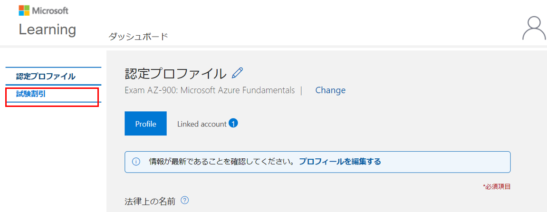
Task: Click the プロフィールを編集する link
Action: (x=340, y=162)
